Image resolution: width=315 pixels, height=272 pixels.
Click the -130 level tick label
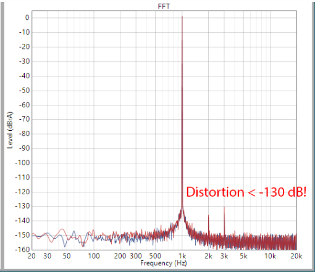pos(22,206)
